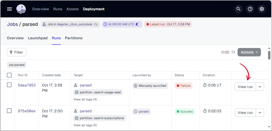Click View all tags (4) link
The image size is (272, 131).
(x=85, y=99)
